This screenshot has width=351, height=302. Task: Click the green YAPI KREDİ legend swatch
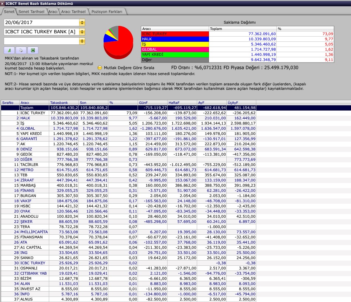coord(175,54)
